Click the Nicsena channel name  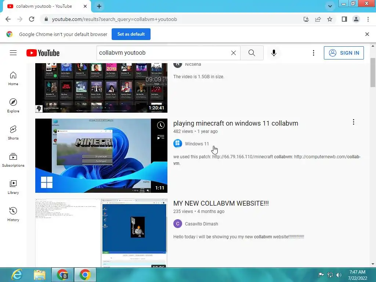click(193, 64)
